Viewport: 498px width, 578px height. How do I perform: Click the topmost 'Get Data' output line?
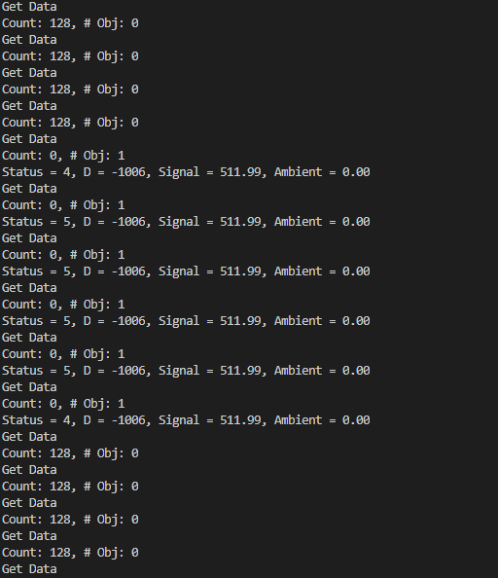click(29, 6)
